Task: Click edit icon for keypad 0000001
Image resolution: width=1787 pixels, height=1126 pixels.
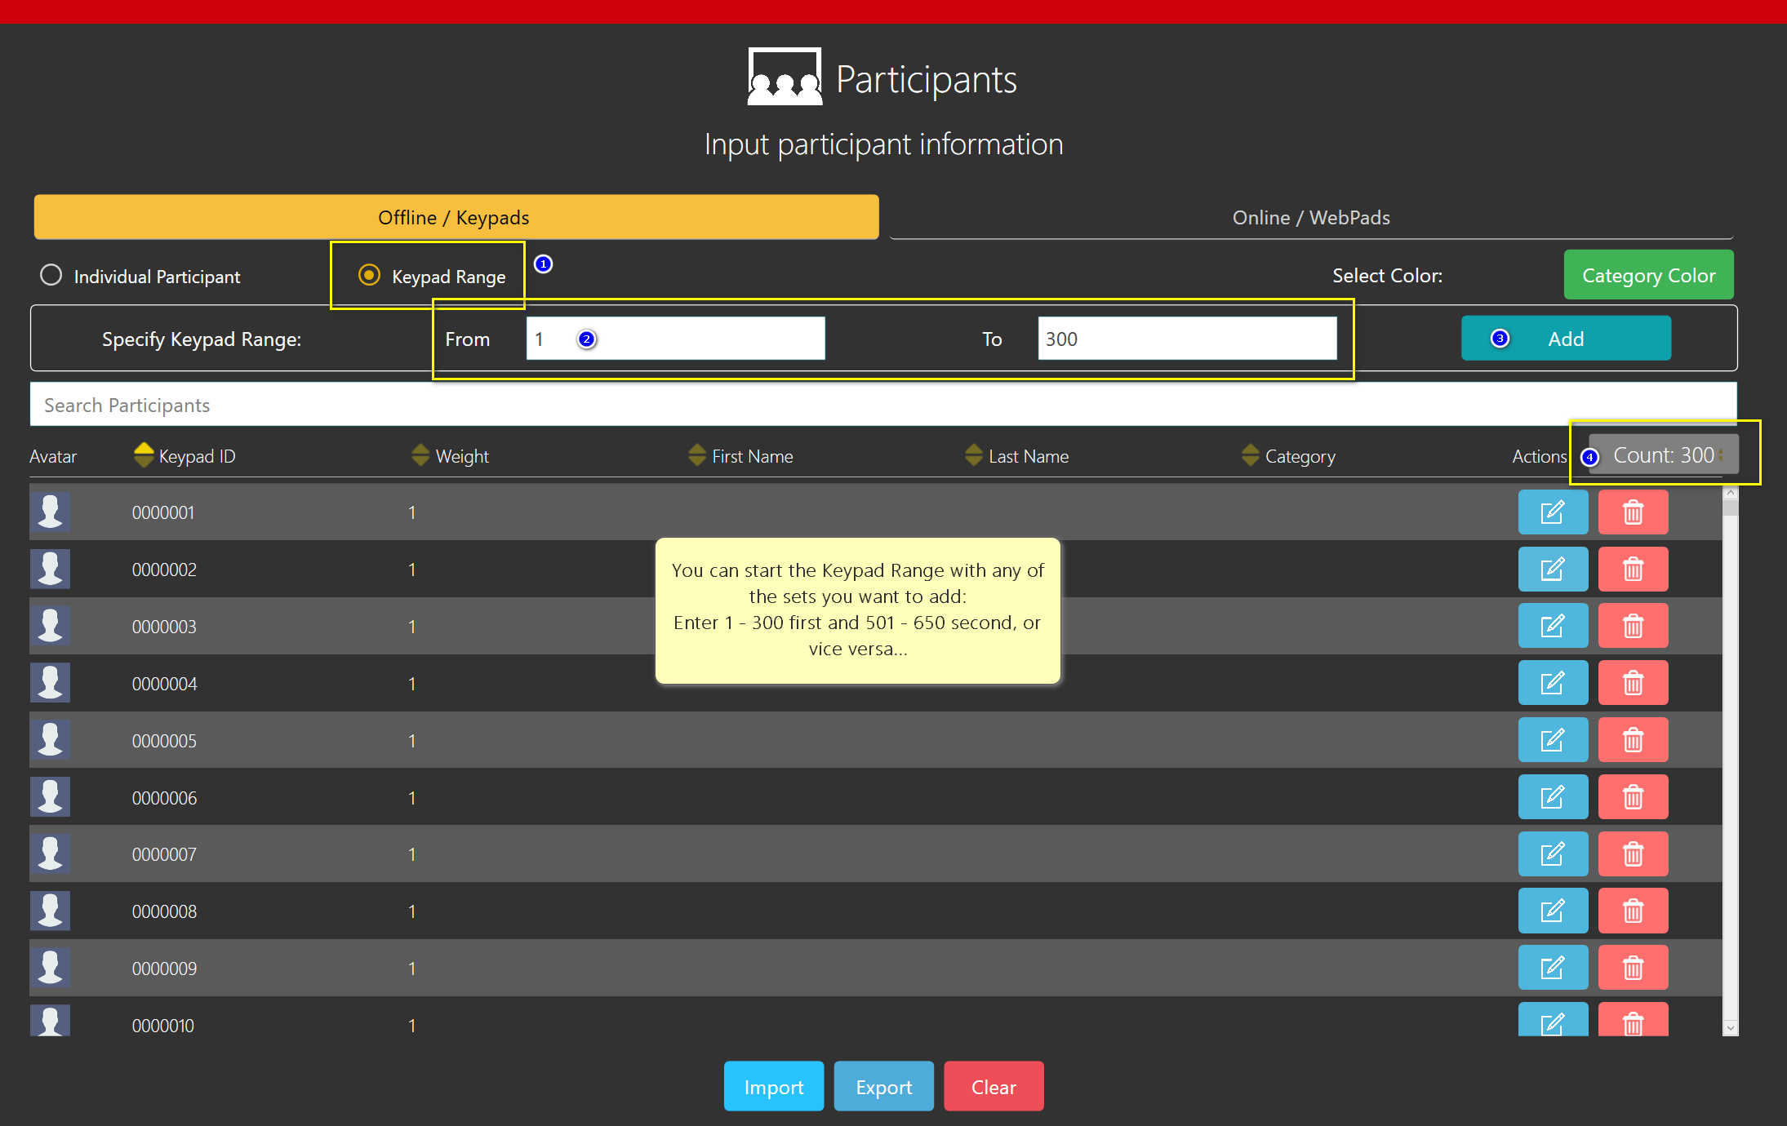Action: [x=1552, y=512]
